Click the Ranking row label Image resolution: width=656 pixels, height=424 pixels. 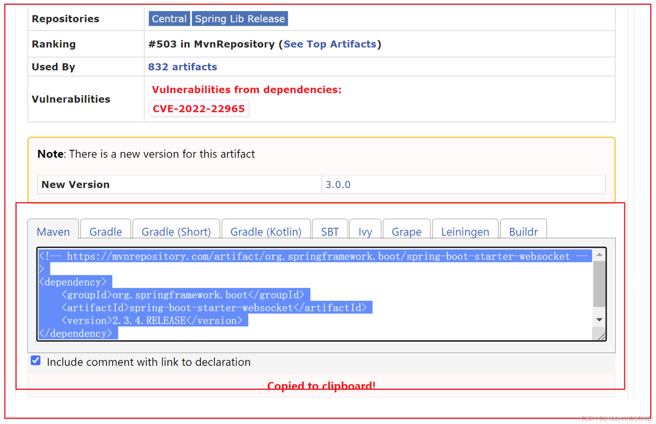point(54,44)
